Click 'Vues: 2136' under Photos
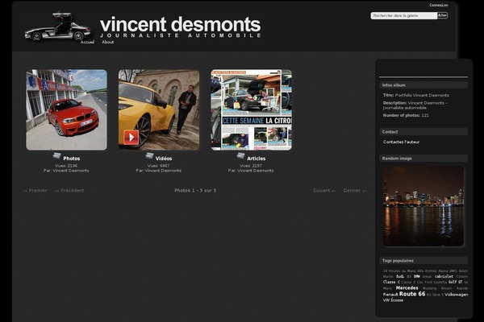Viewport: 484px width, 322px height. 66,166
